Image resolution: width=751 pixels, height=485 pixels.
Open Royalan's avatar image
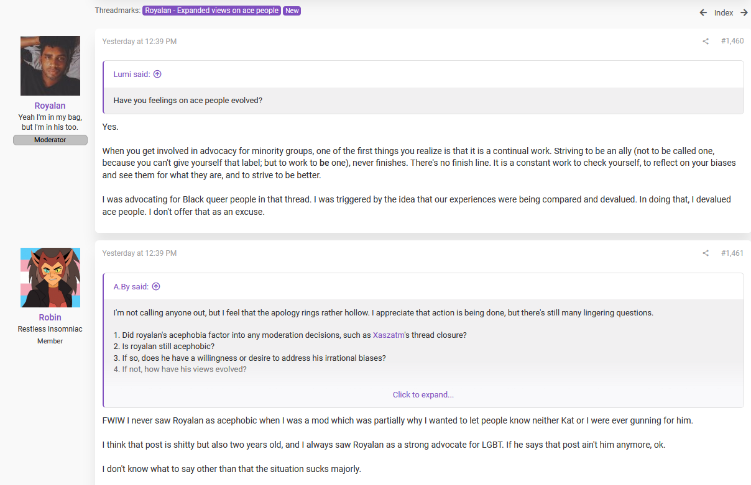tap(50, 66)
